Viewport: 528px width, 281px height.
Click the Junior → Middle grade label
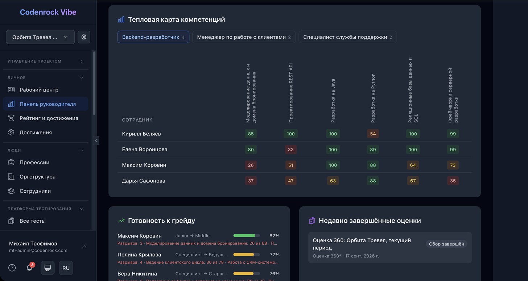(192, 236)
